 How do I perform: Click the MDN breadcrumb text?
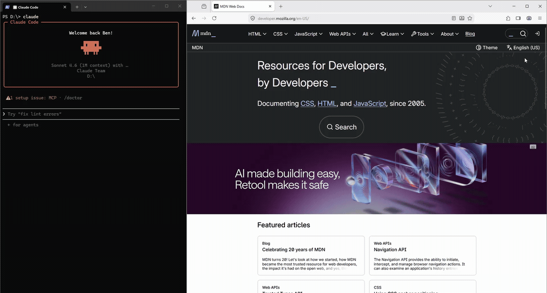(x=197, y=47)
